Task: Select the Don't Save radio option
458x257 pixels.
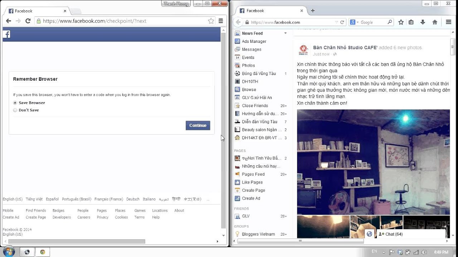Action: coord(15,110)
